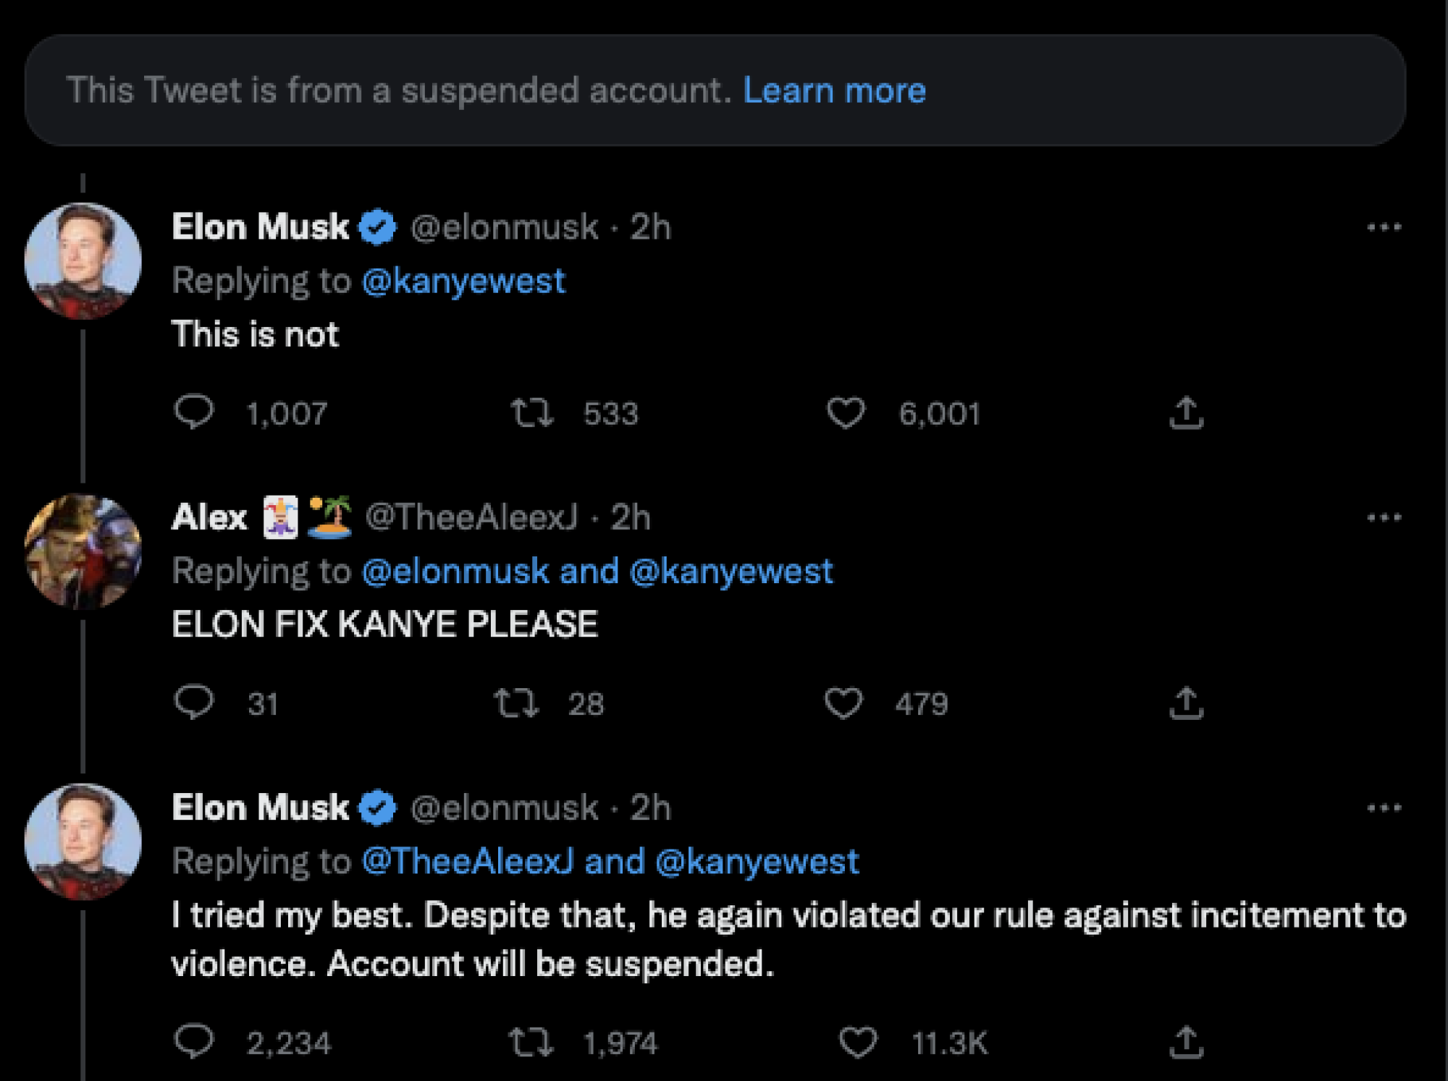1448x1081 pixels.
Task: Open @elonmusk mention in Alex's reply
Action: pyautogui.click(x=455, y=570)
